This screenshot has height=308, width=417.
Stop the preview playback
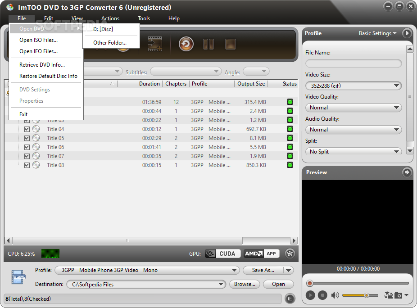coord(322,295)
